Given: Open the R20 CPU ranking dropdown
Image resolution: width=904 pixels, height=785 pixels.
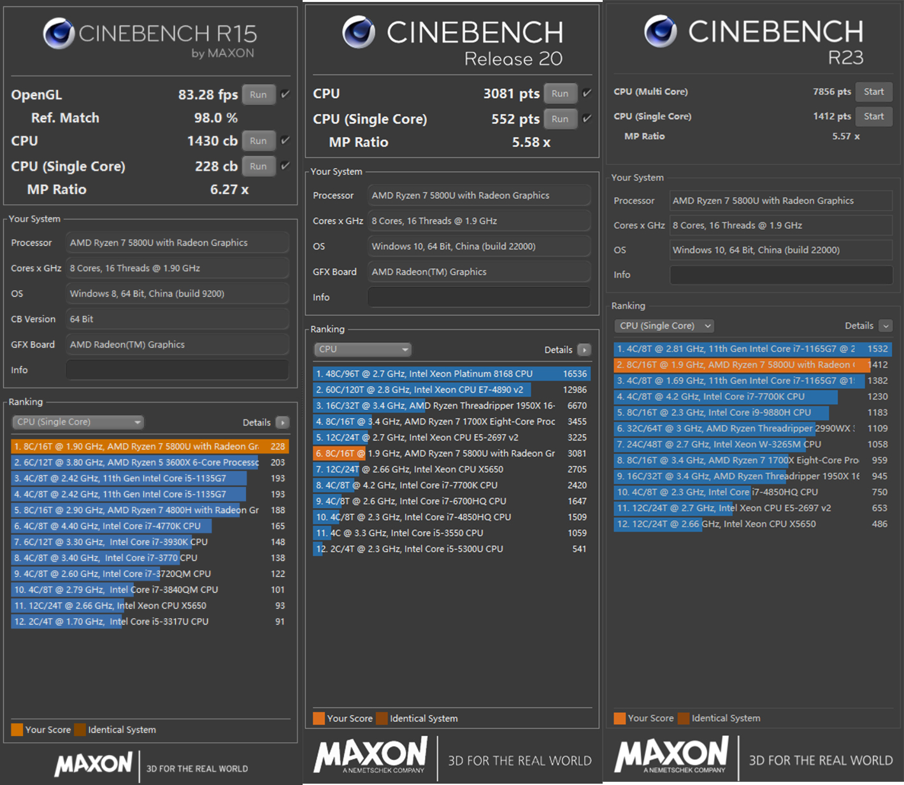Looking at the screenshot, I should pos(362,350).
